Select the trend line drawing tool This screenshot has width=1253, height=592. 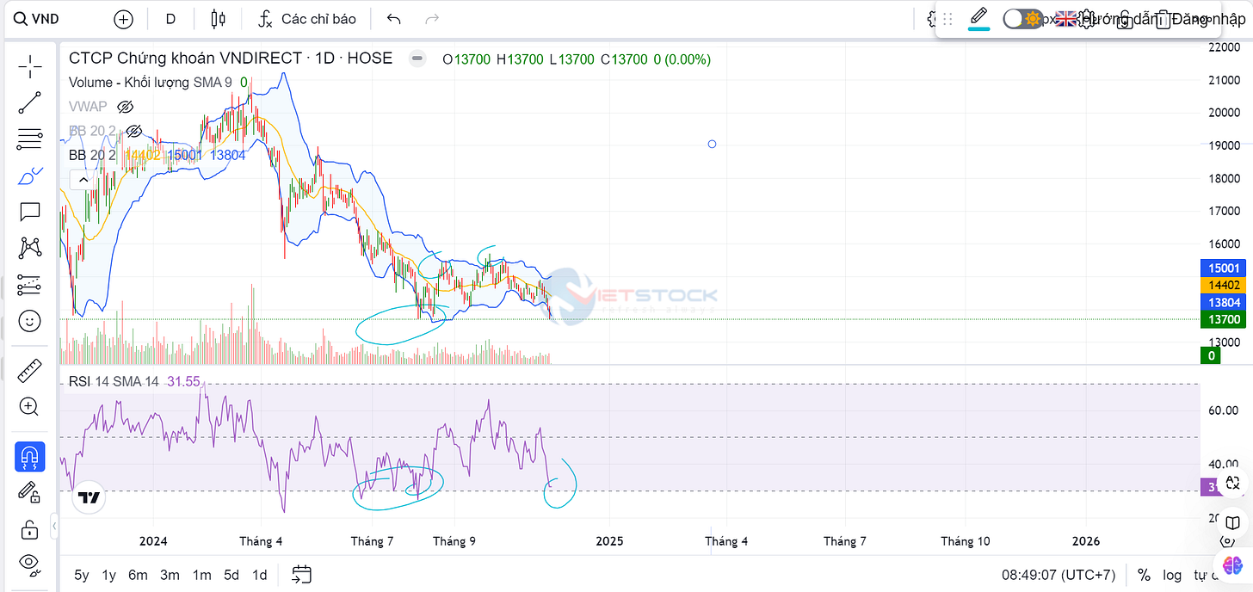click(x=30, y=102)
